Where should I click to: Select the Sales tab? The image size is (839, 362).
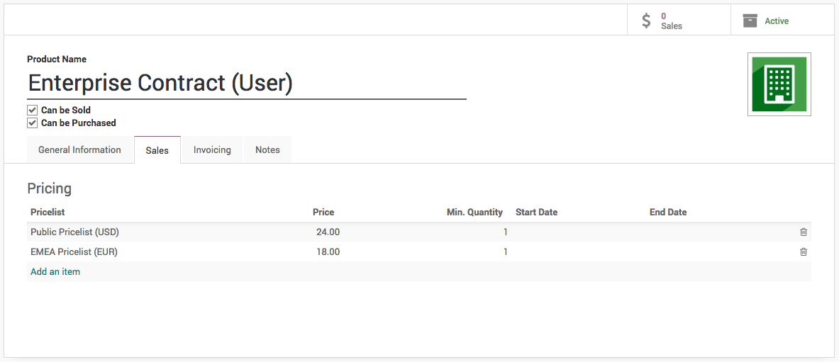(x=157, y=150)
